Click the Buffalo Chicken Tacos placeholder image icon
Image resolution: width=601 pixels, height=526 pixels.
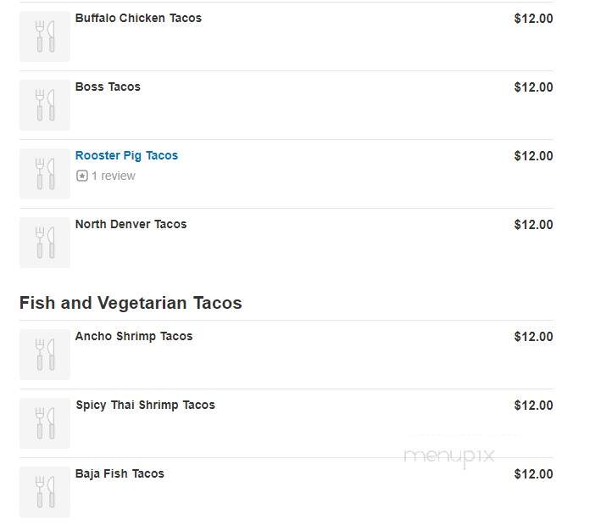45,36
